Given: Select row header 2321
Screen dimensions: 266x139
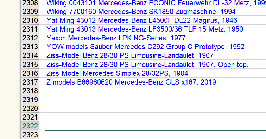Looking at the screenshot, I should click(30, 117).
